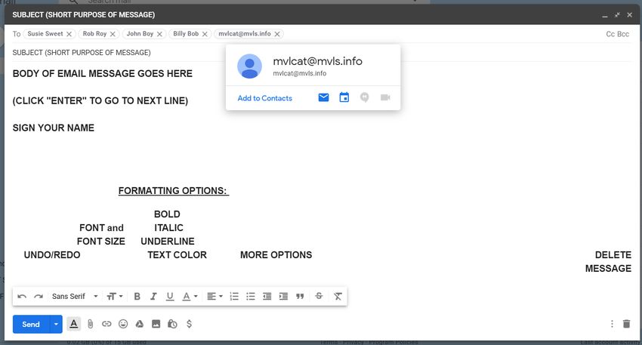Start a Hangouts chat from the contact card
Image resolution: width=642 pixels, height=345 pixels.
364,97
